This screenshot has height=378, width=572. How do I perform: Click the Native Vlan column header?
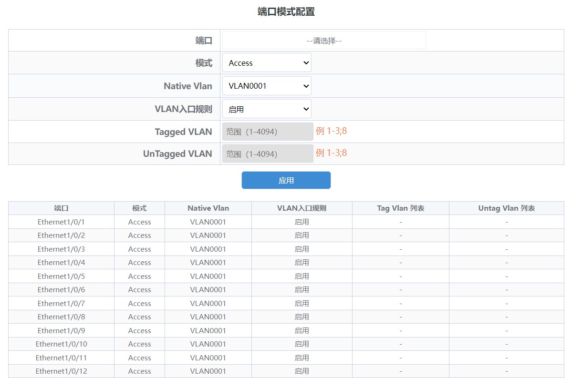[x=208, y=208]
